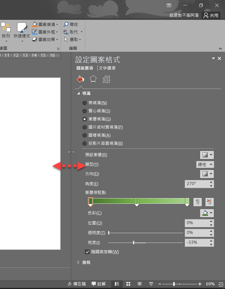Click the 取代 replace icon
Viewport: 225px width, 289px height.
click(x=66, y=32)
